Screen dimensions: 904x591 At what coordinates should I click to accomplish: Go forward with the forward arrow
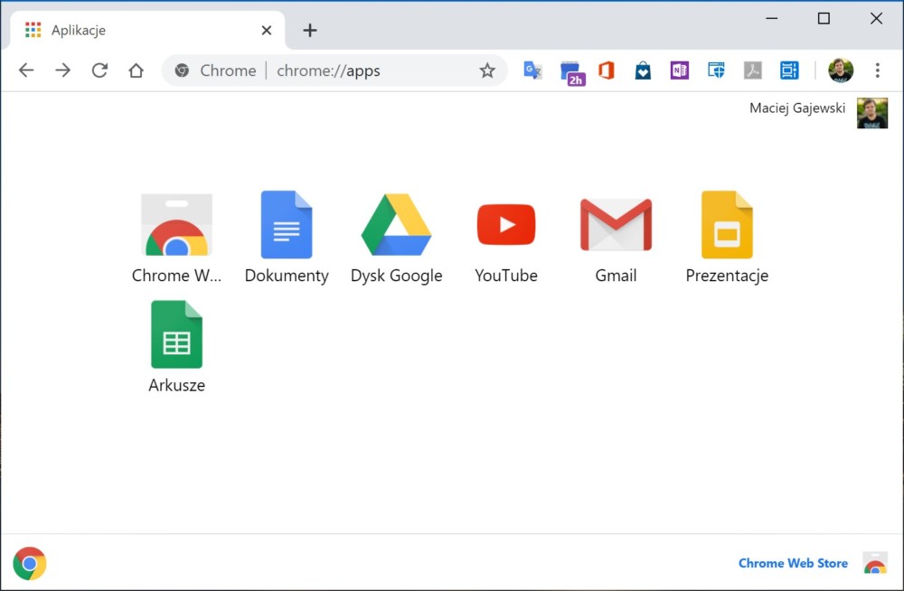click(63, 70)
